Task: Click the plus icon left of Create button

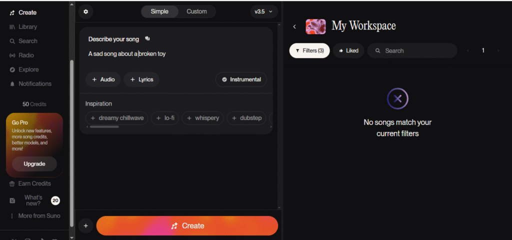Action: click(x=85, y=226)
